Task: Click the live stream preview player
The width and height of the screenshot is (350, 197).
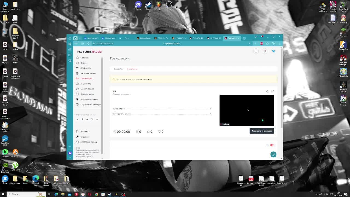Action: 247,111
